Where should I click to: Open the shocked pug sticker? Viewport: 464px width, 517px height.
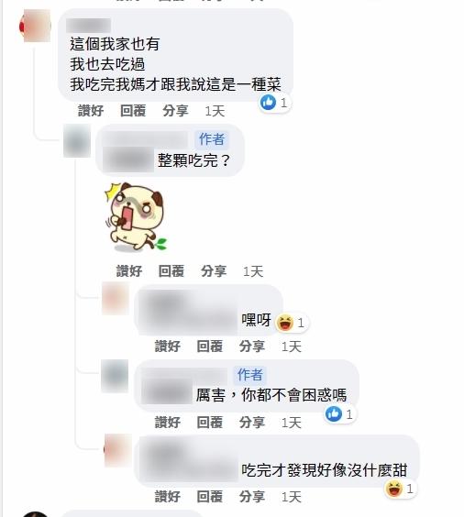[135, 217]
